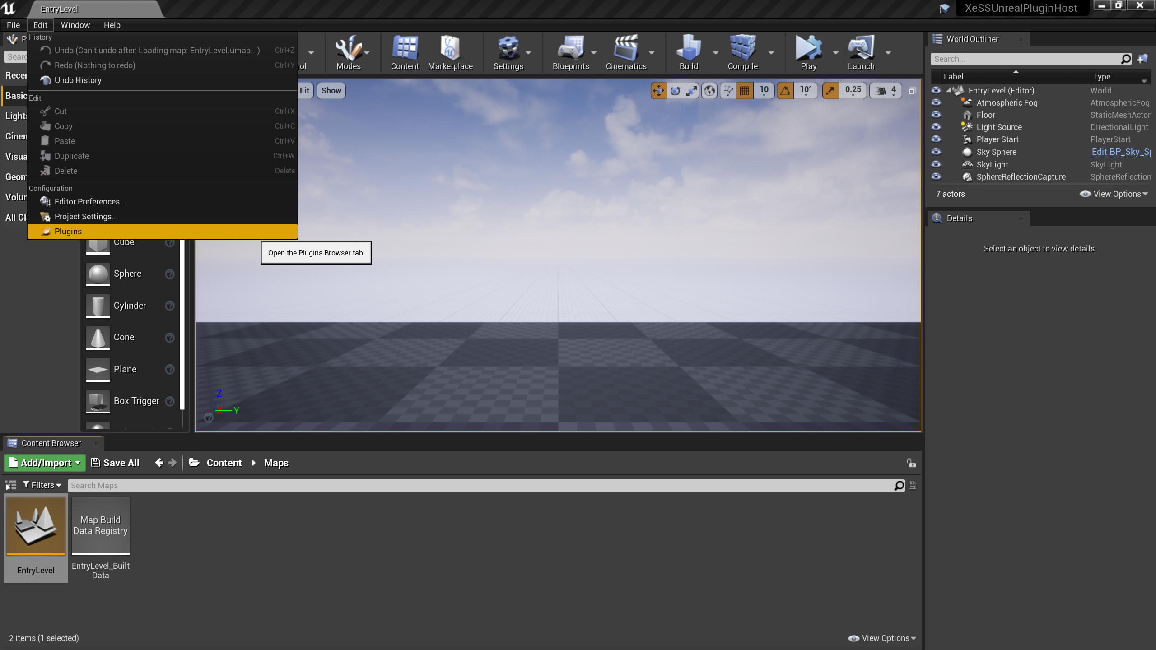
Task: Click the Maps breadcrumb in Content Browser
Action: [276, 463]
